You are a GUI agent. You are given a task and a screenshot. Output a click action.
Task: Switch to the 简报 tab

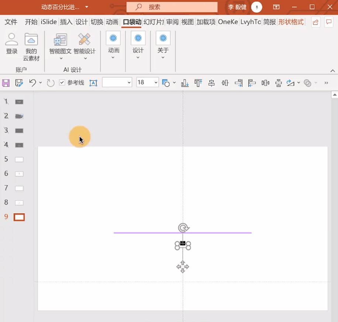pyautogui.click(x=269, y=22)
